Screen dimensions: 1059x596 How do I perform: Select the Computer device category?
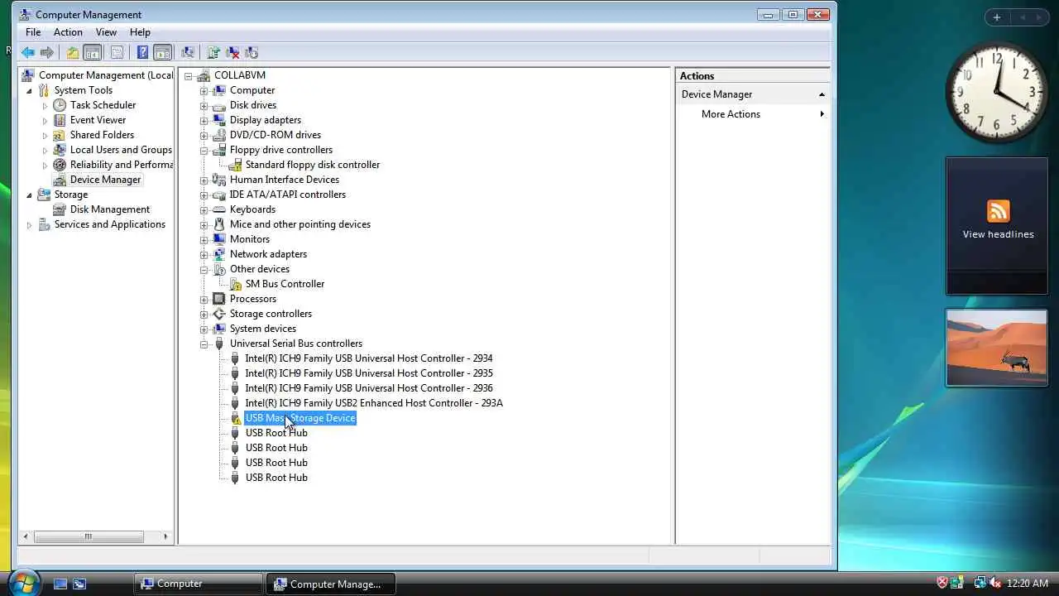click(252, 90)
